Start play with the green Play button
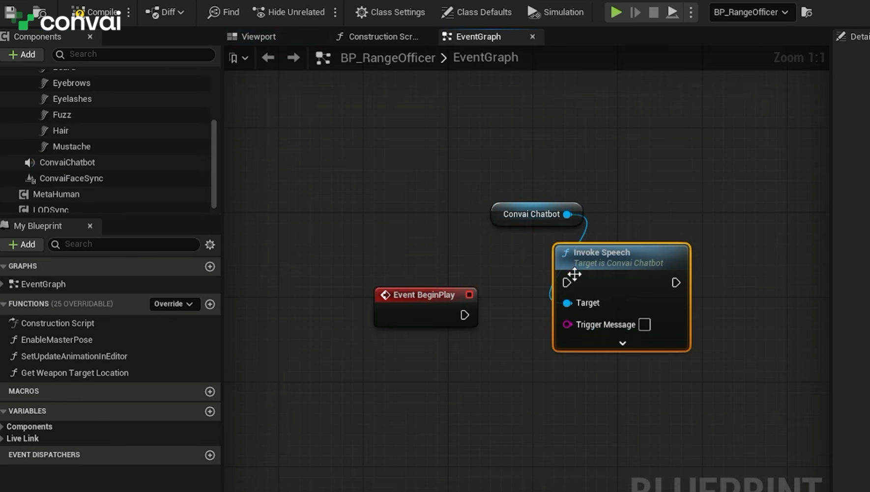 [616, 12]
